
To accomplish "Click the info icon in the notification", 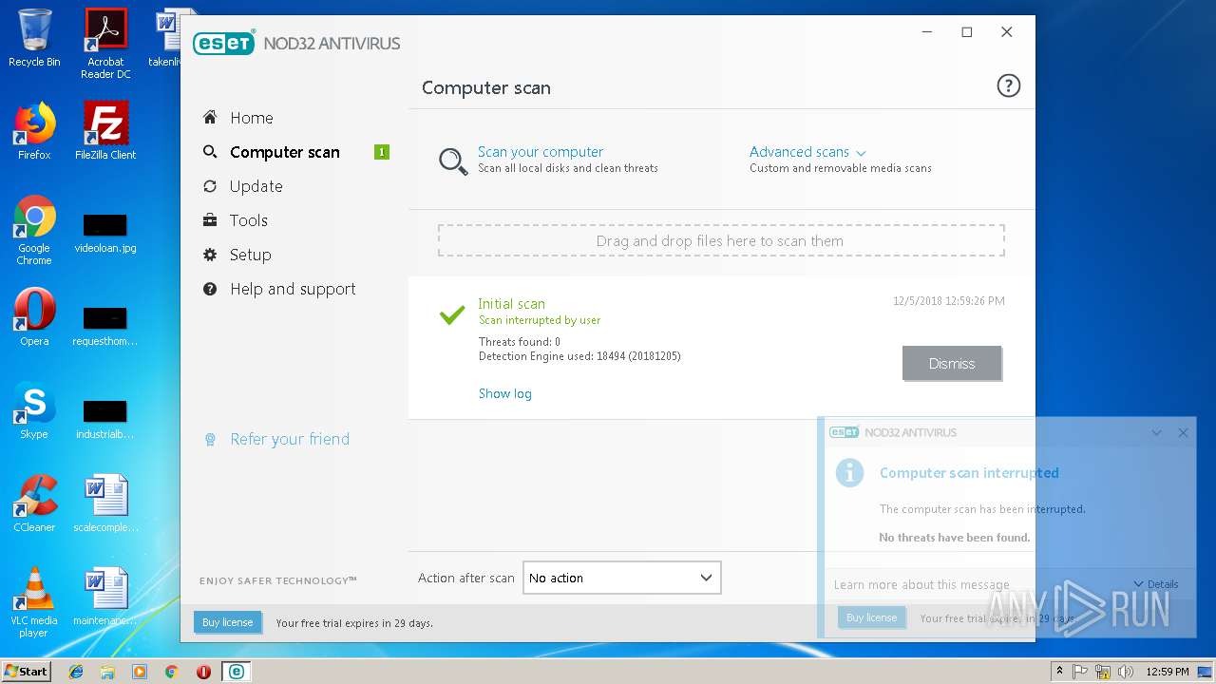I will (x=849, y=472).
